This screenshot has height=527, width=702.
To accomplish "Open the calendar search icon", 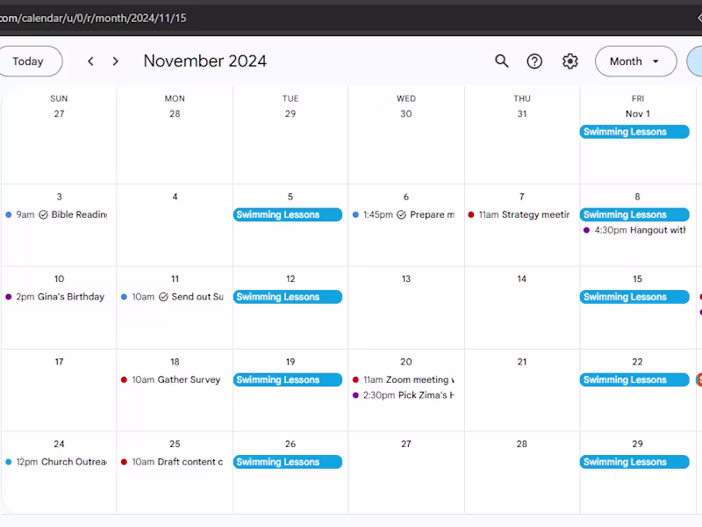I will tap(501, 61).
